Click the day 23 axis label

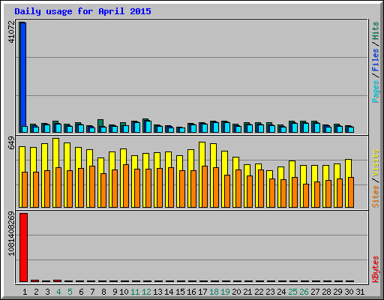click(x=270, y=292)
